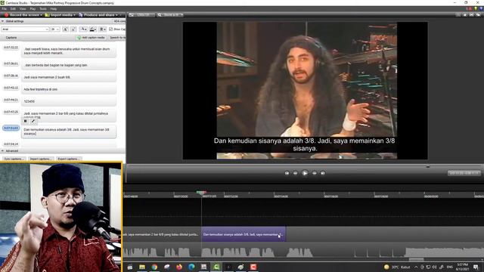Click pencil edit icon below caption
The width and height of the screenshot is (484, 272).
point(33,121)
